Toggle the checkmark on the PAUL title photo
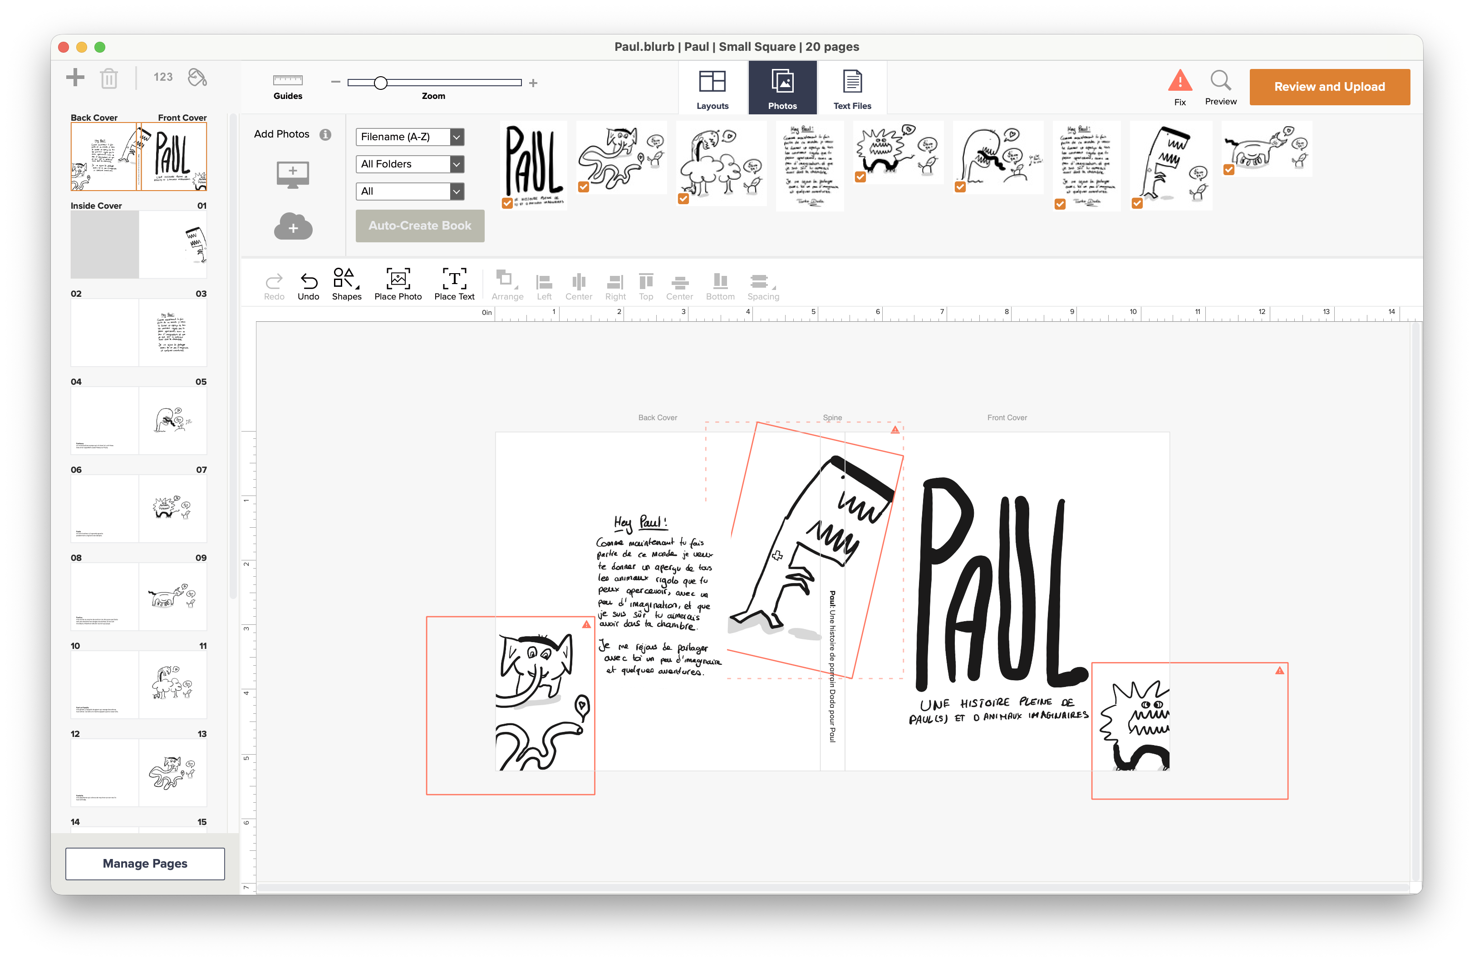1474x962 pixels. 507,203
